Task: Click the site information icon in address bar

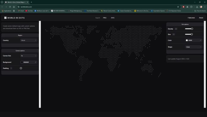Action: pos(18,7)
